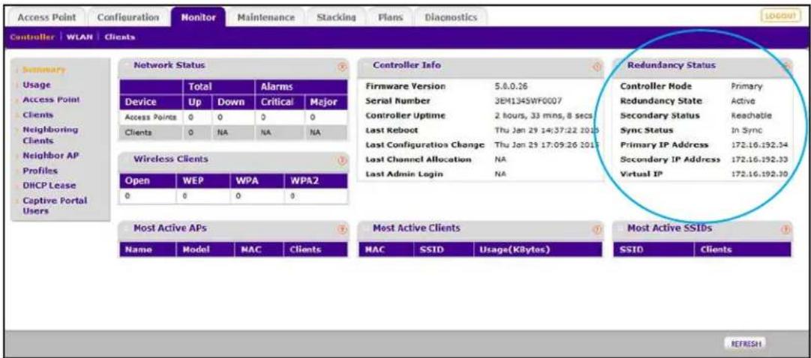Click the Last Reboot label
This screenshot has width=811, height=358.
tap(392, 130)
